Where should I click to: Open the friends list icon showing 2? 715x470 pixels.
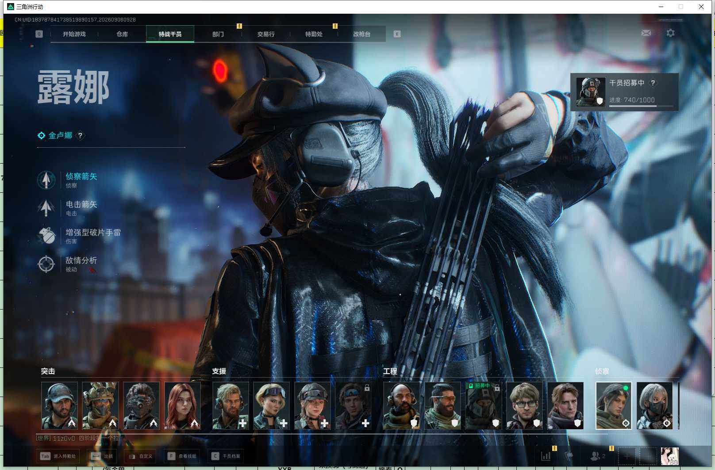click(598, 456)
